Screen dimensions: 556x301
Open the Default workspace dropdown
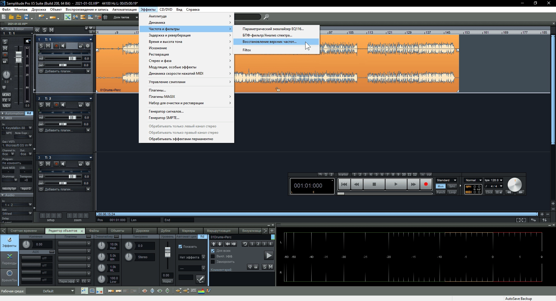point(51,291)
